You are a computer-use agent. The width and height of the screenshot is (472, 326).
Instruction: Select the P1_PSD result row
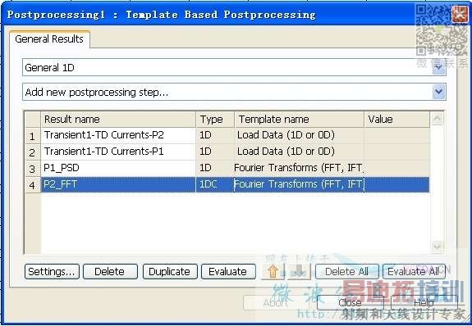[227, 168]
